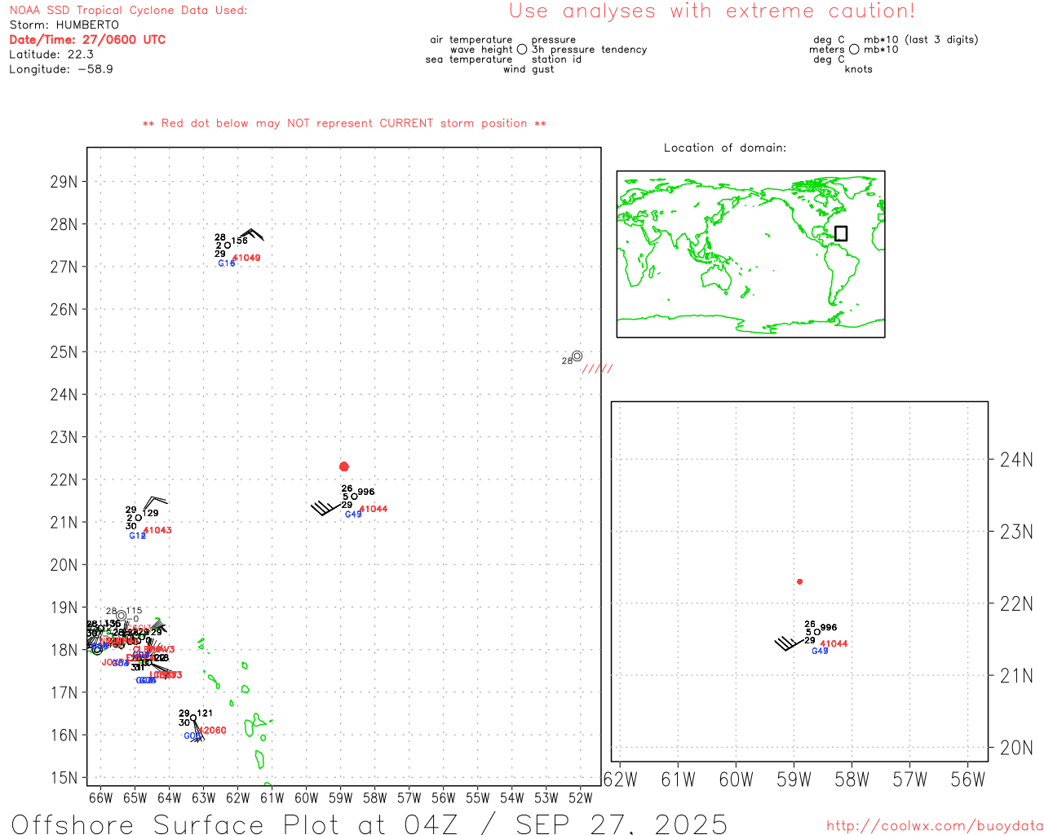Click the G16 wind gust label
The width and height of the screenshot is (1044, 835).
226,263
